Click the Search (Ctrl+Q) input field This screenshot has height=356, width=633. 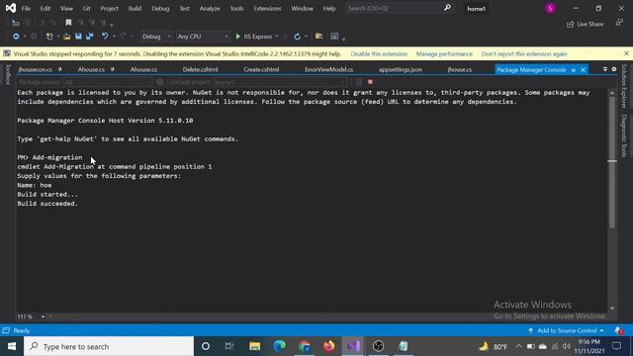[x=395, y=8]
